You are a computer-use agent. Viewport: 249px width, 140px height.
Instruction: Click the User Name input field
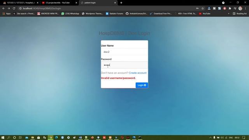pyautogui.click(x=124, y=52)
